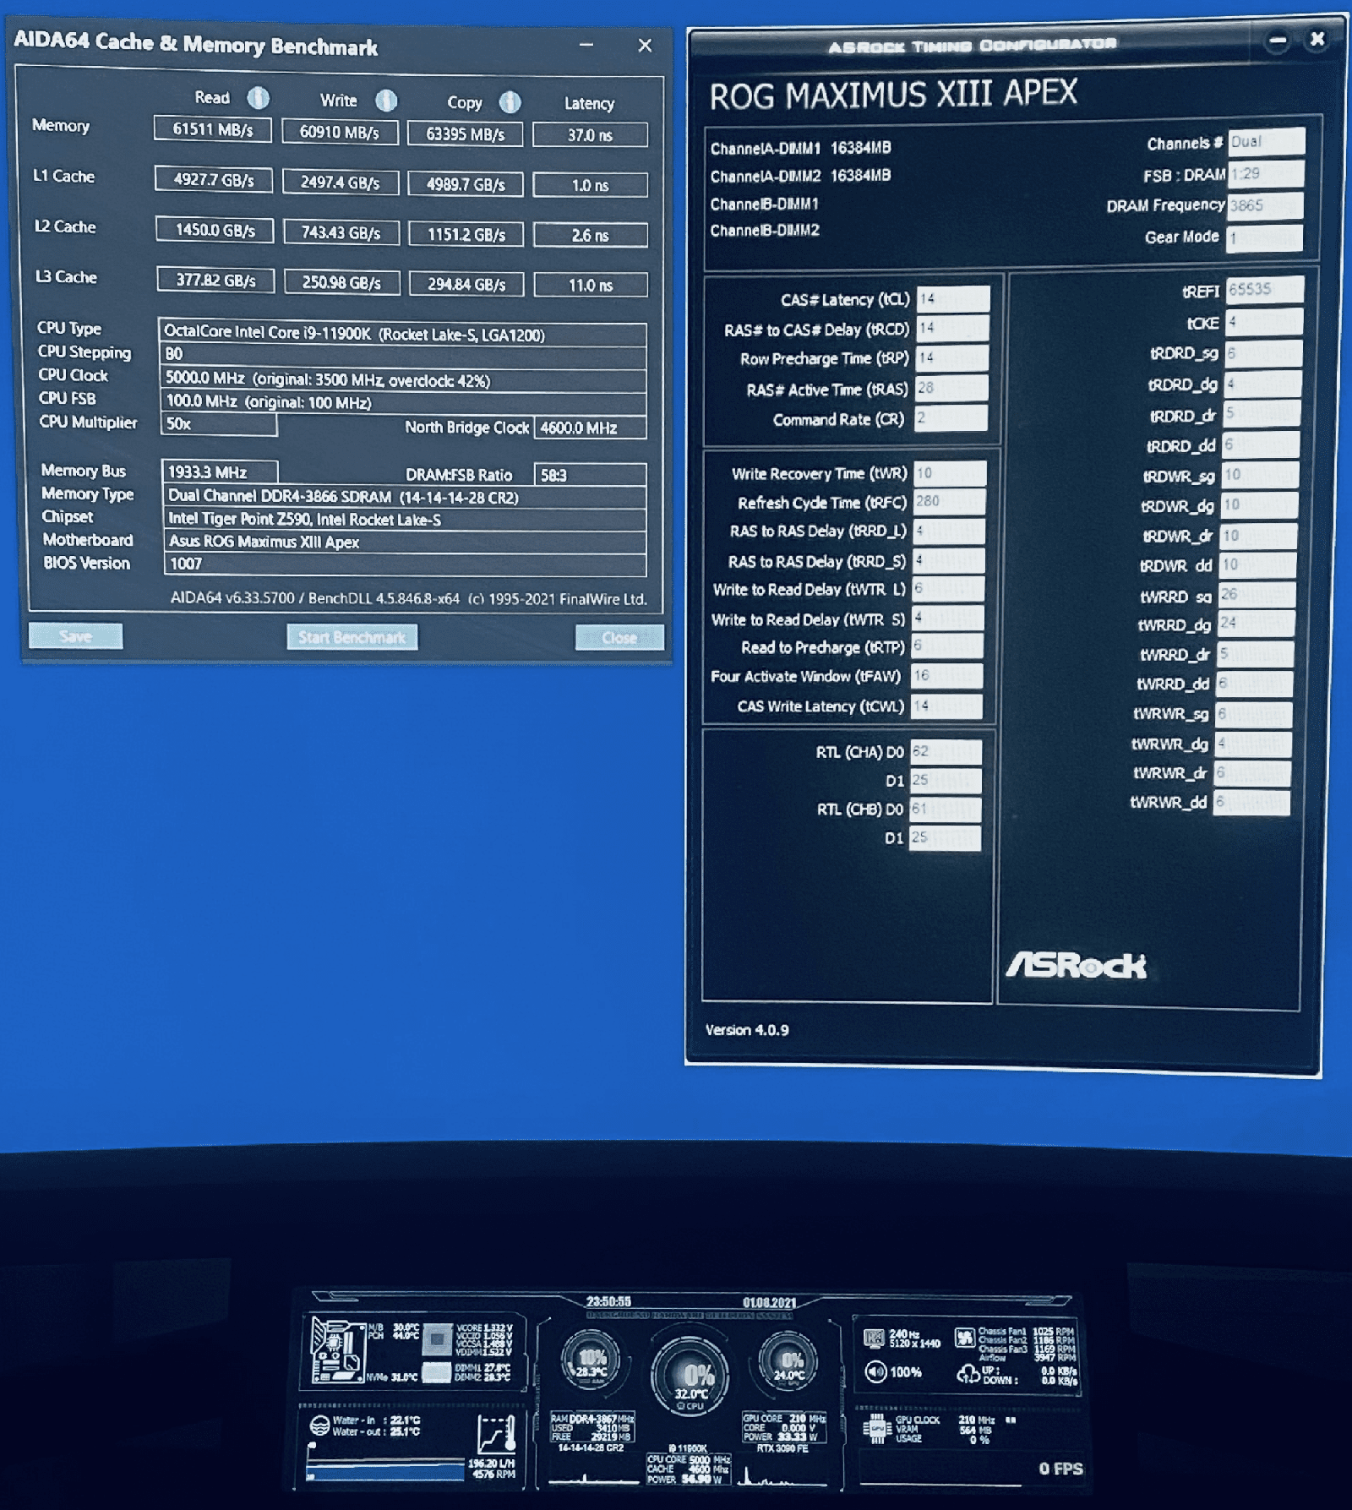Select the Four Activate Window (tFAW) field
Viewport: 1352px width, 1510px height.
click(x=947, y=676)
